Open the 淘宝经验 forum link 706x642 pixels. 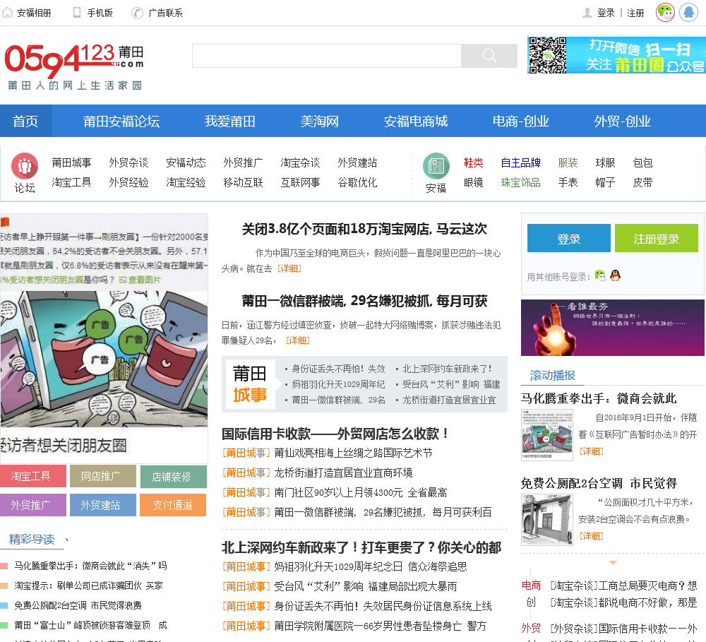point(186,182)
